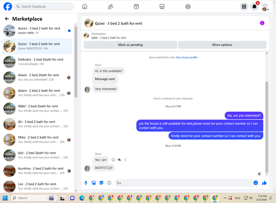The image size is (276, 203).
Task: Open Ali 3 bed 2 bath conversation
Action: [37, 124]
